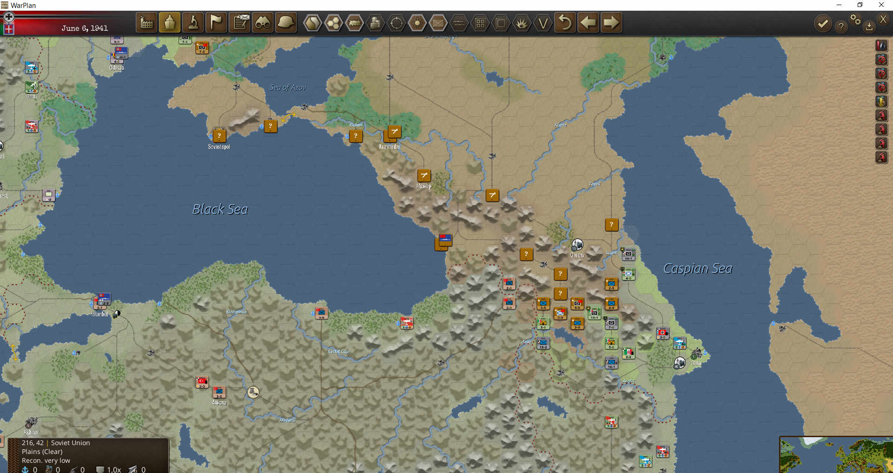Click the Grozny oil resource marker

(577, 244)
